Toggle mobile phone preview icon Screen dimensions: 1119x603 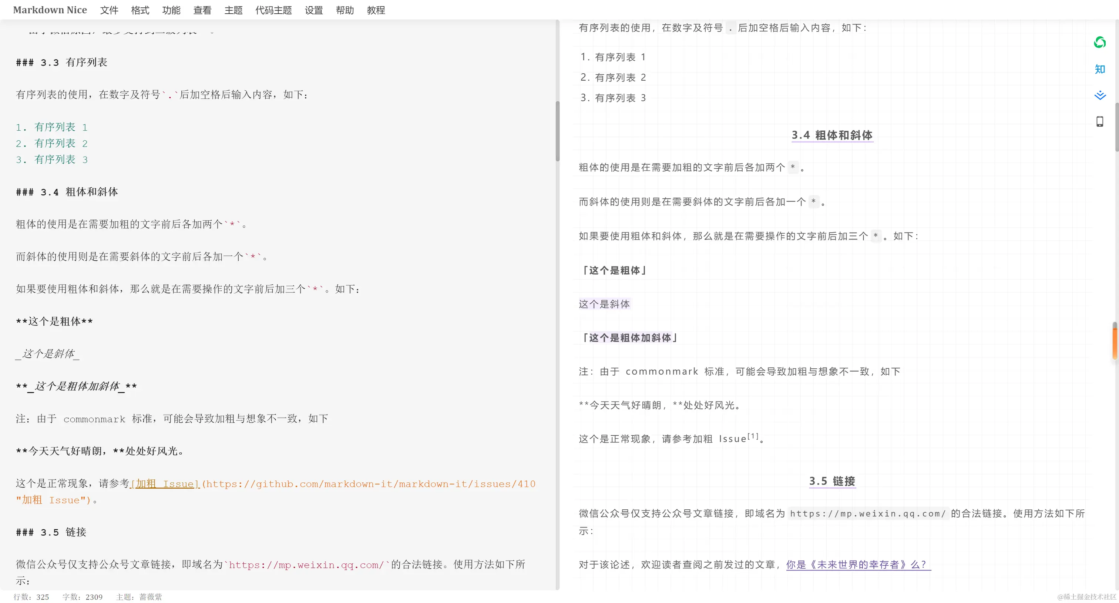[x=1099, y=121]
